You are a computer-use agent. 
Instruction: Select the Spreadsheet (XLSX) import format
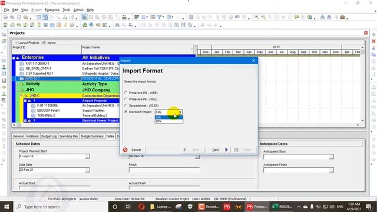tap(125, 105)
